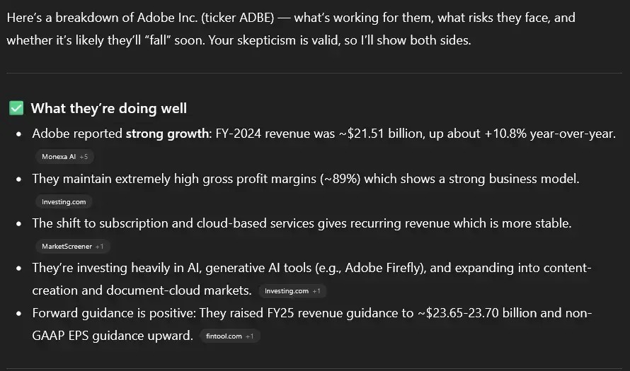Expand +1 beside fintool.com source
Screen dimensions: 630x371
pos(249,336)
